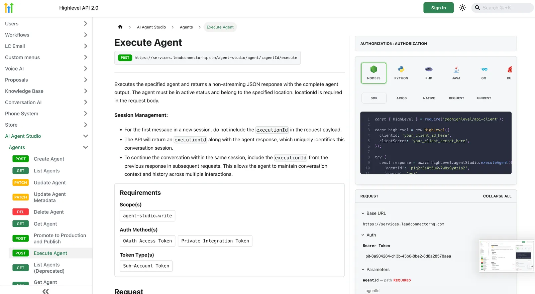Click the endpoint URL with POST badge
The width and height of the screenshot is (535, 294).
tap(208, 58)
